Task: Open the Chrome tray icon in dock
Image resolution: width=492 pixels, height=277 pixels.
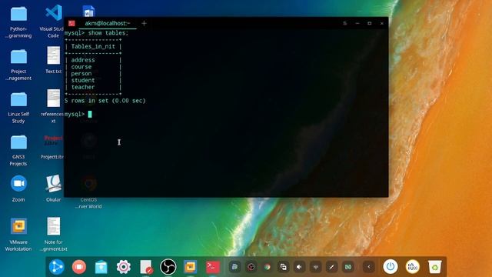Action: 267,267
